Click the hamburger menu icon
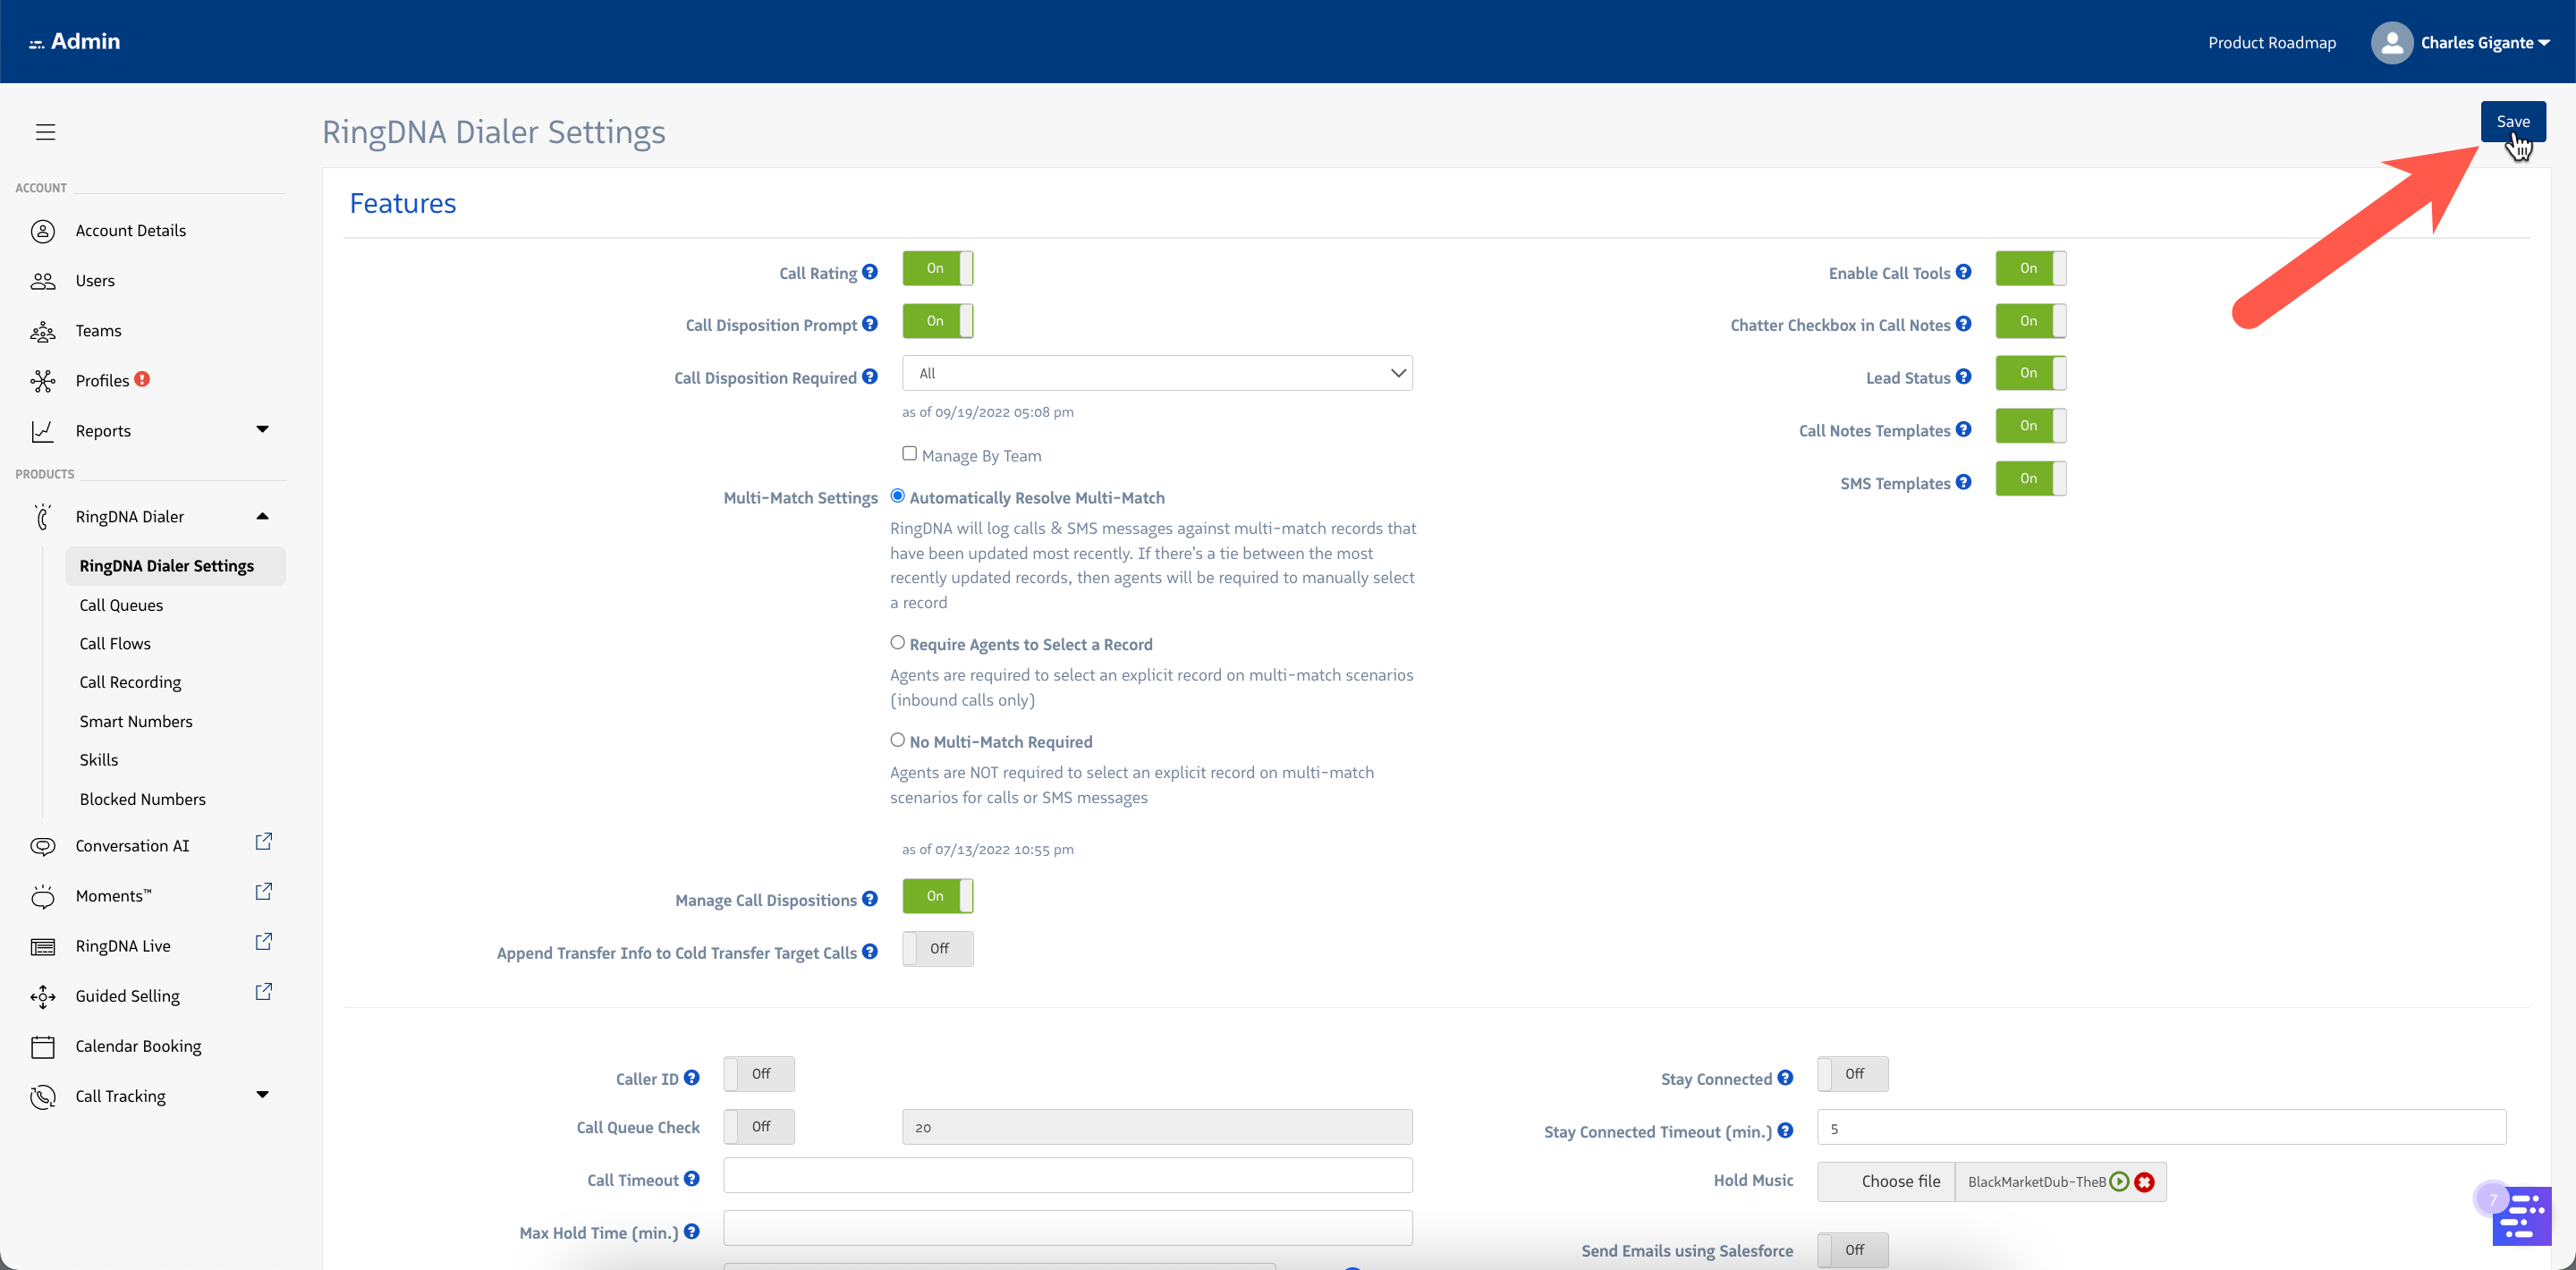The height and width of the screenshot is (1270, 2576). tap(45, 132)
